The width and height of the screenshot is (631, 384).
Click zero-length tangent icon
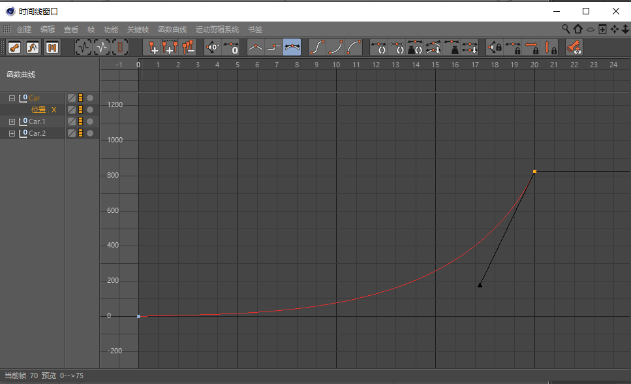(x=232, y=48)
